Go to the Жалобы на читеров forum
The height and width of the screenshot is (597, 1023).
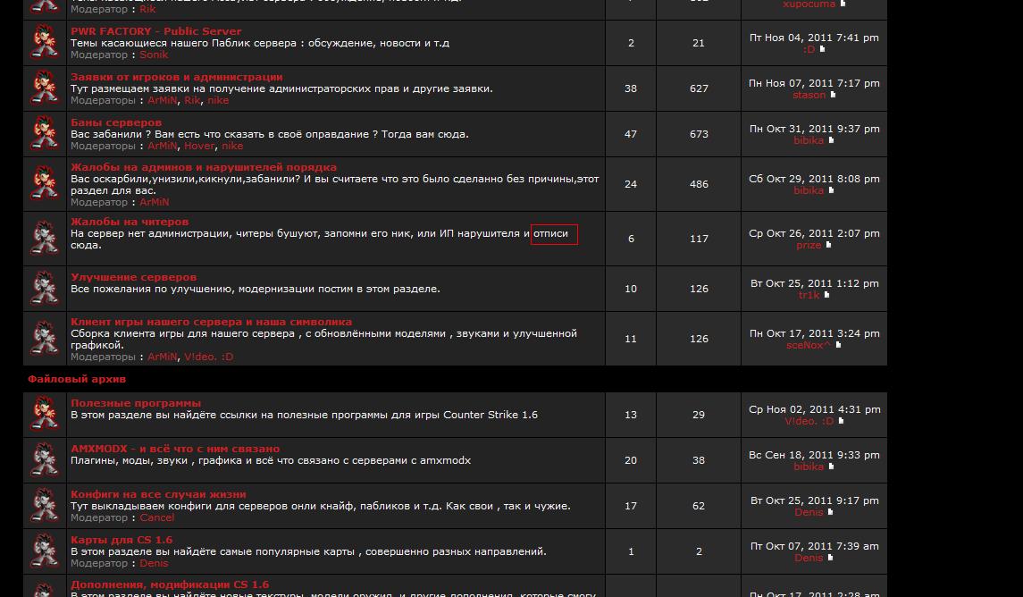pyautogui.click(x=130, y=222)
